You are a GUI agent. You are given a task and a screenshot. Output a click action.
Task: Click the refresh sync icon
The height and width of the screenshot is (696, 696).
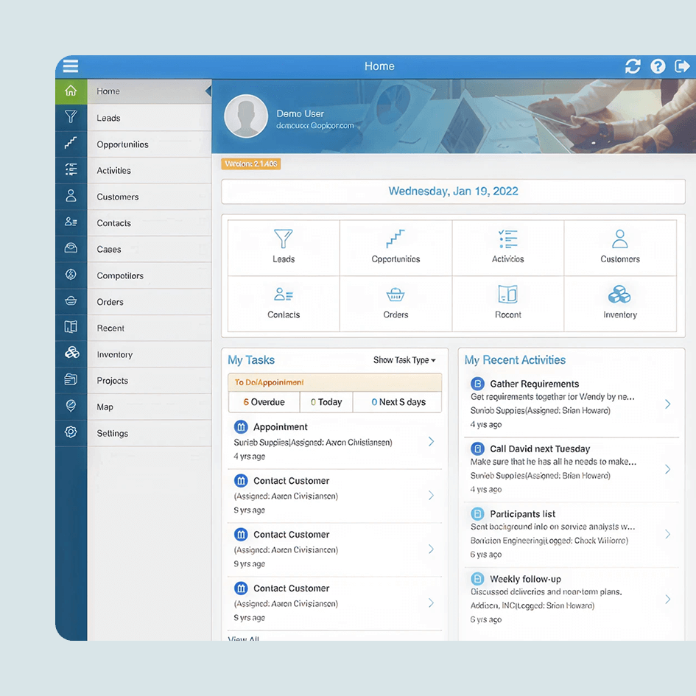[633, 66]
